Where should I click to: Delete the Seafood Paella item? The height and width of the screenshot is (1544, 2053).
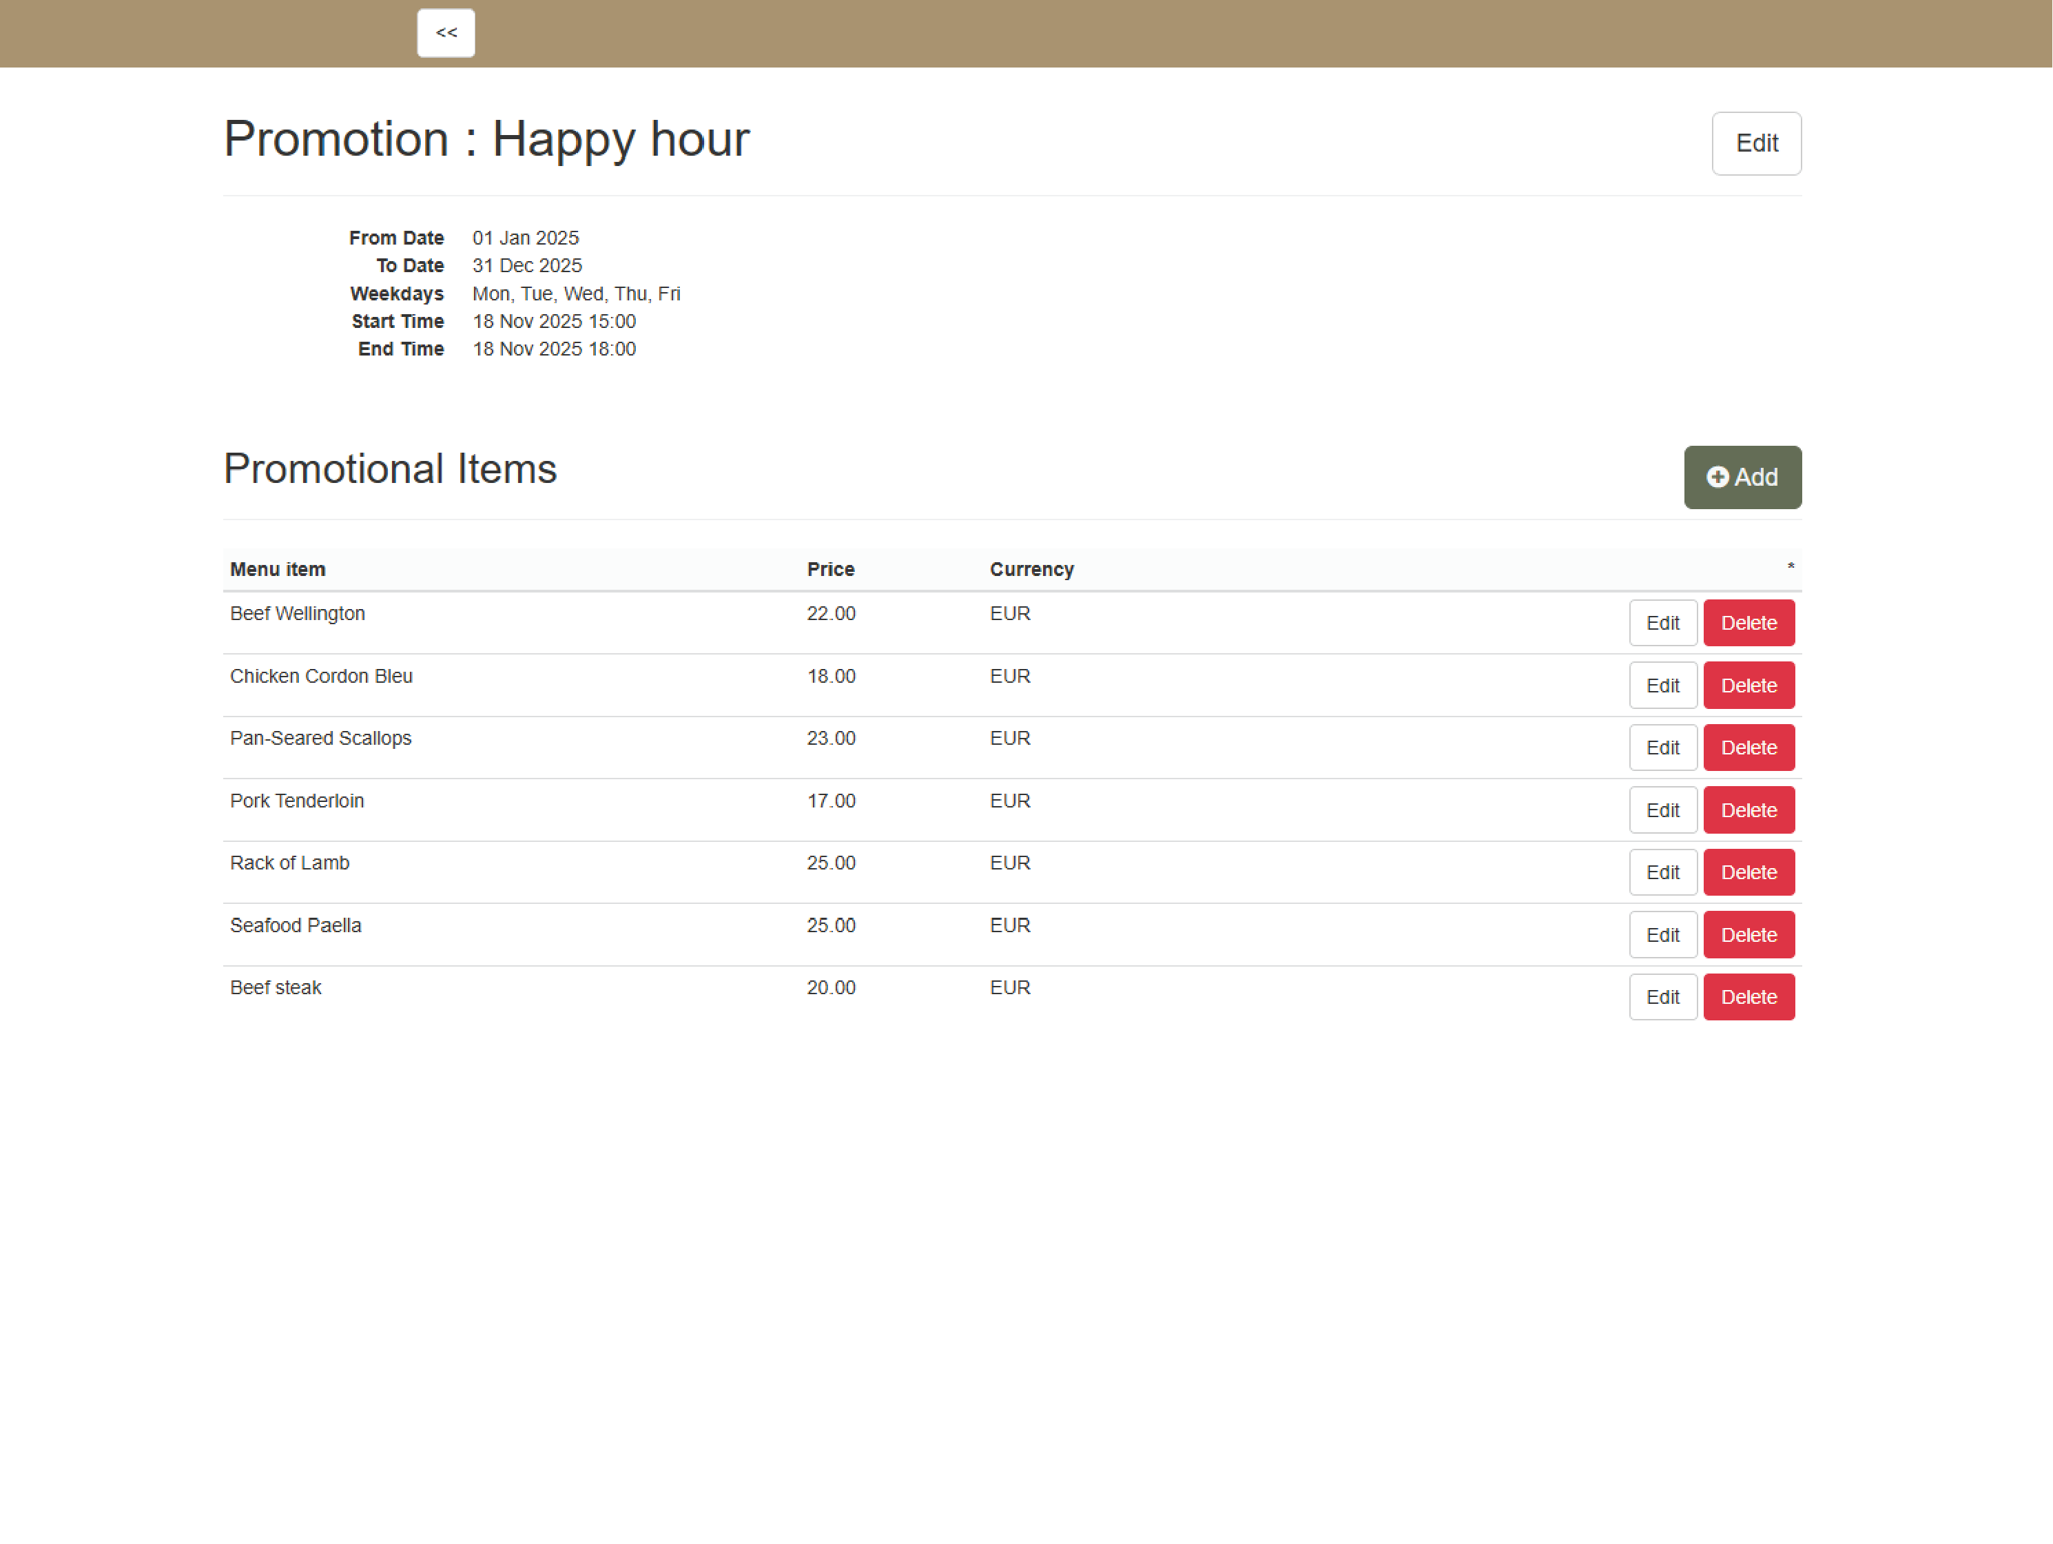(1748, 934)
